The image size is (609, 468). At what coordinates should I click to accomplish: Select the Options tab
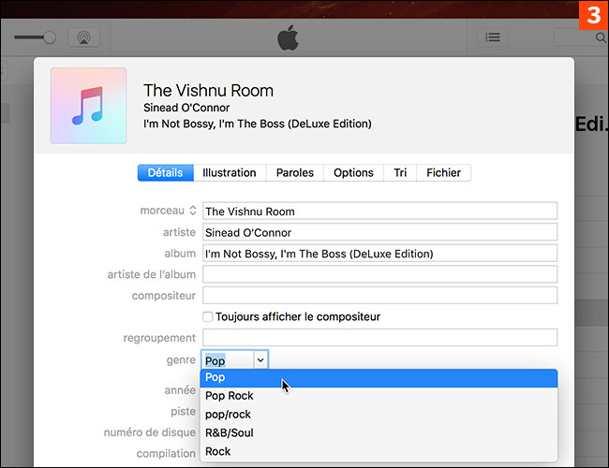point(353,173)
